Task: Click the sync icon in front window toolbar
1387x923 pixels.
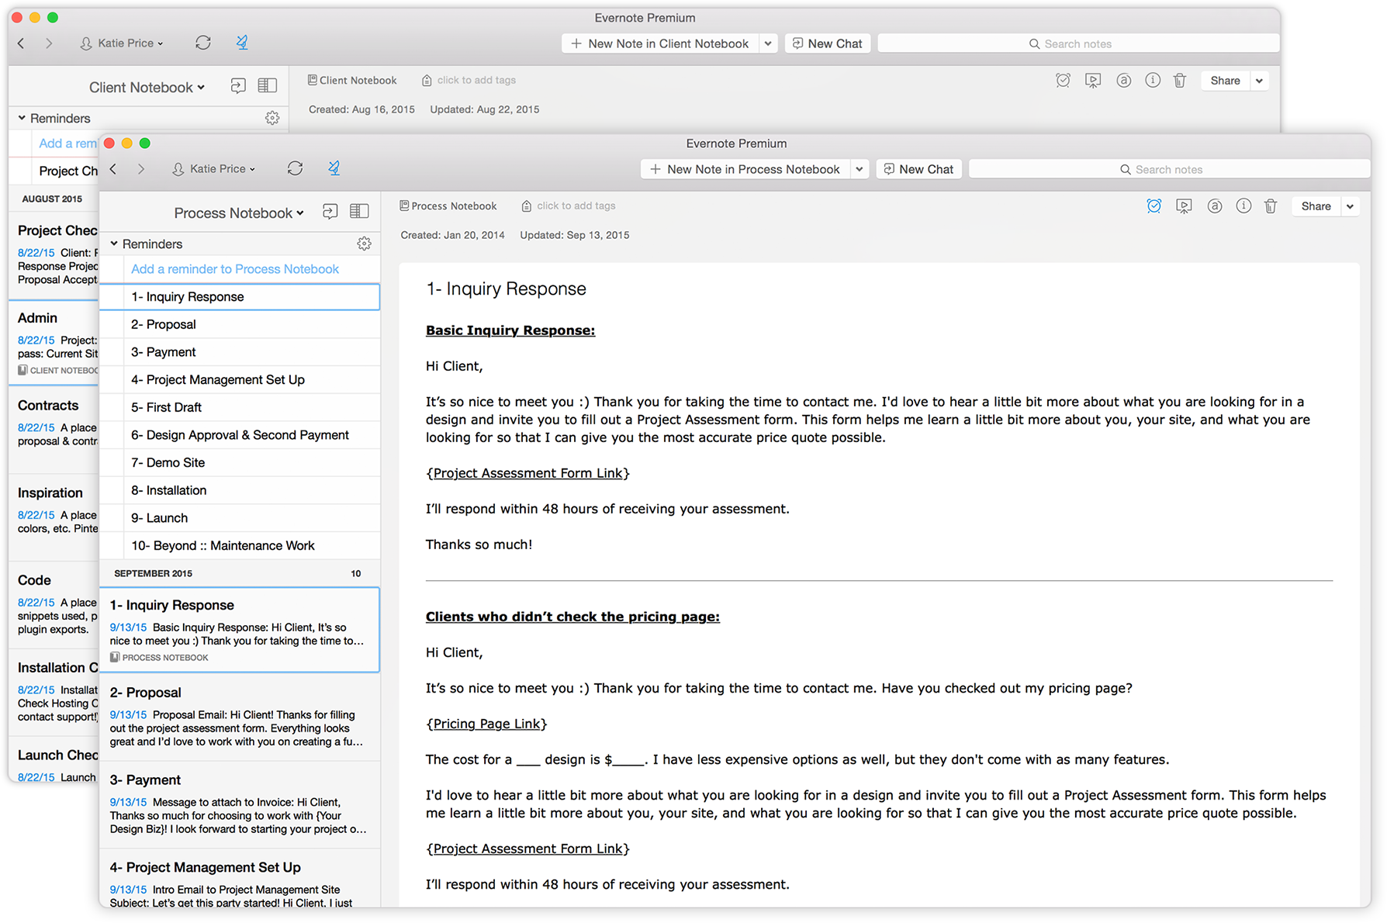Action: click(x=295, y=168)
